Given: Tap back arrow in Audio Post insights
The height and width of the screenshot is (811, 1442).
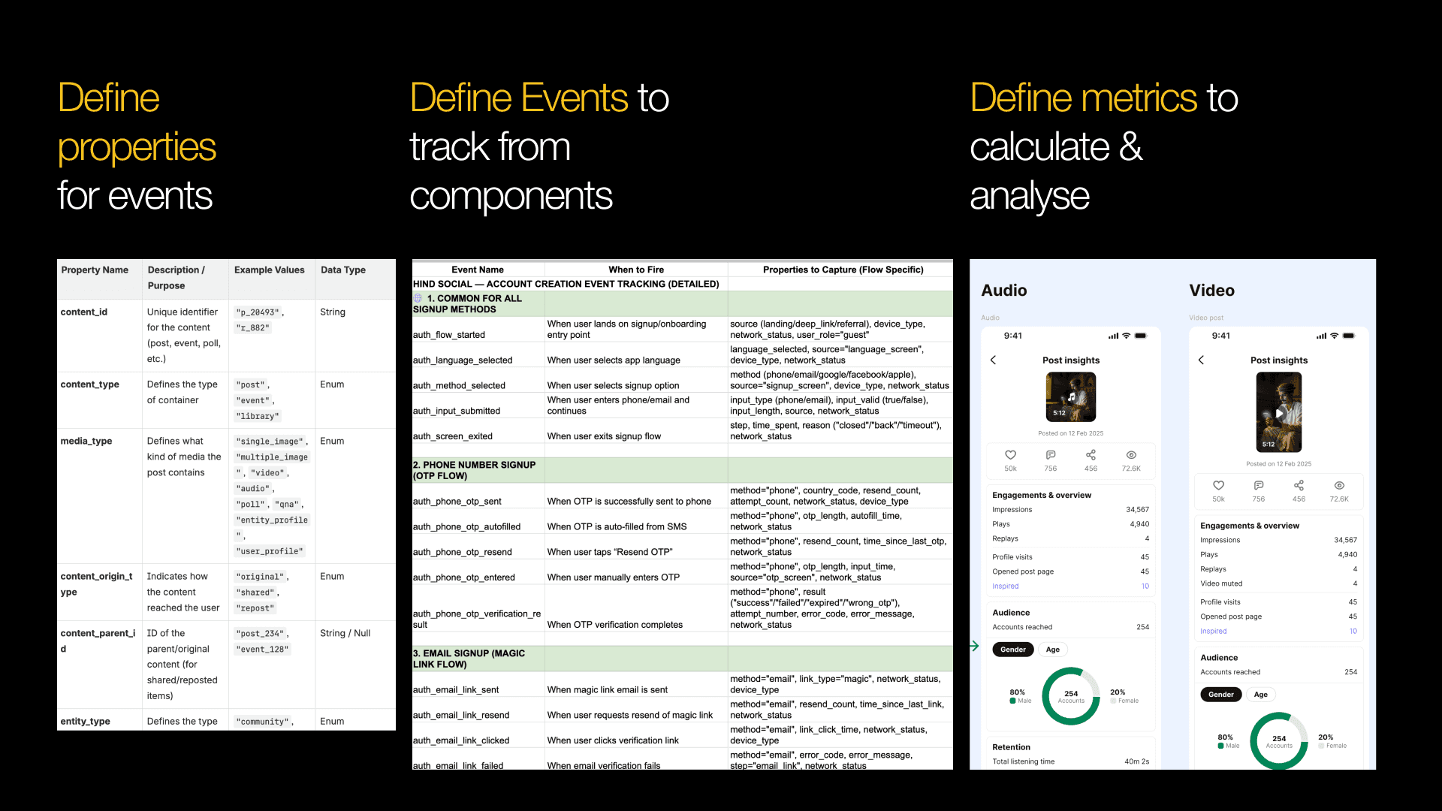Looking at the screenshot, I should click(993, 360).
